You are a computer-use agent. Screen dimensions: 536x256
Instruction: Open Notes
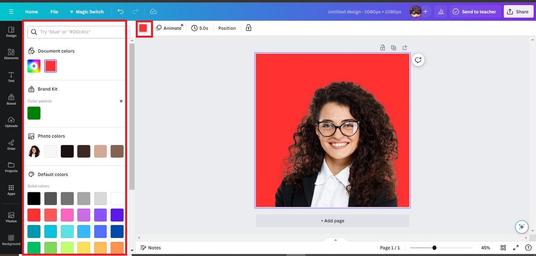click(150, 248)
